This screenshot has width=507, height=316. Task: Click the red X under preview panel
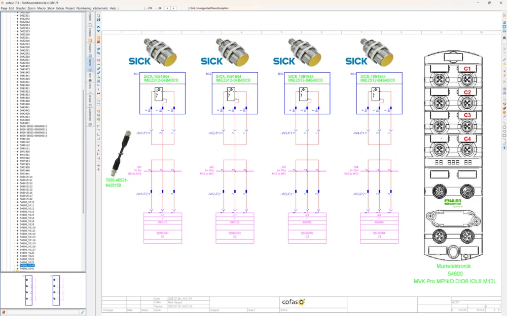click(x=4, y=312)
